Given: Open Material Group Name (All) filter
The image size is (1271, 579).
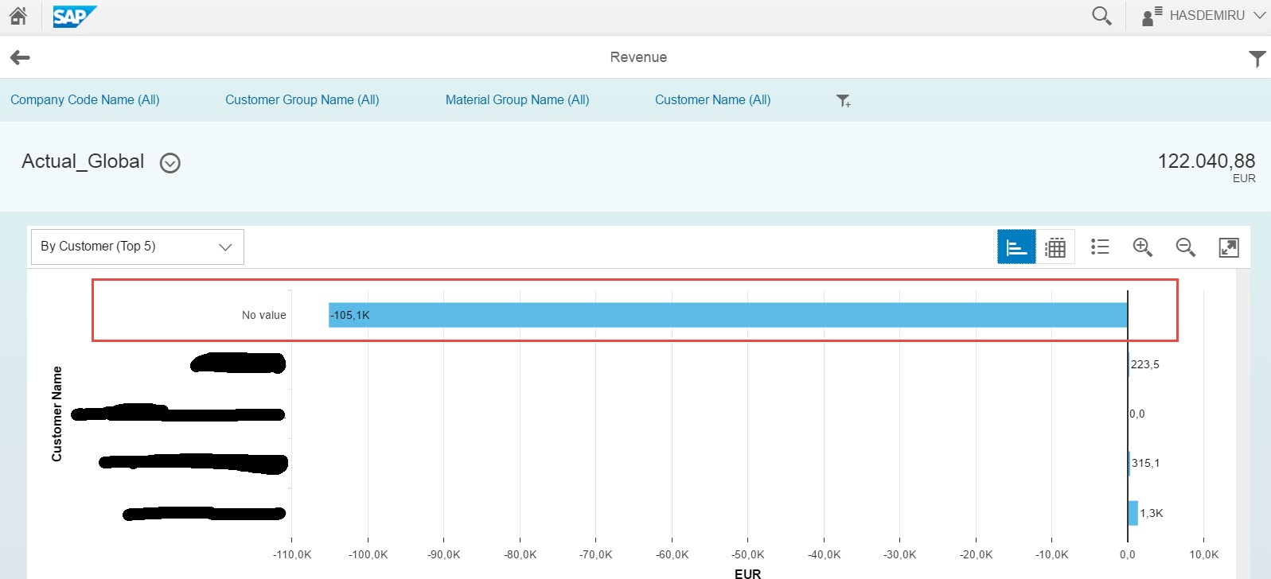Looking at the screenshot, I should coord(517,99).
